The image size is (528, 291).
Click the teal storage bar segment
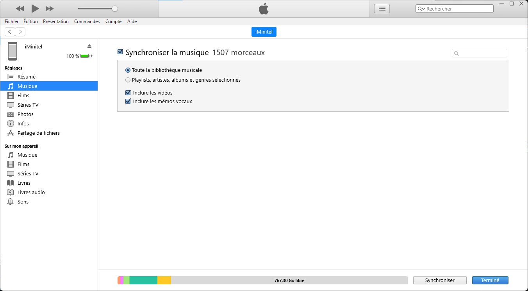tap(143, 280)
